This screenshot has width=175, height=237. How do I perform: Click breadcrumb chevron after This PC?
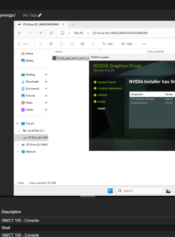point(88,33)
